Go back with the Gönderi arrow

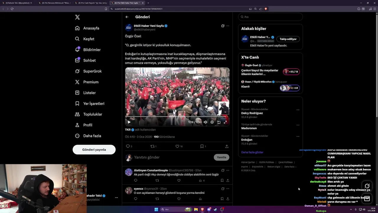pos(127,17)
